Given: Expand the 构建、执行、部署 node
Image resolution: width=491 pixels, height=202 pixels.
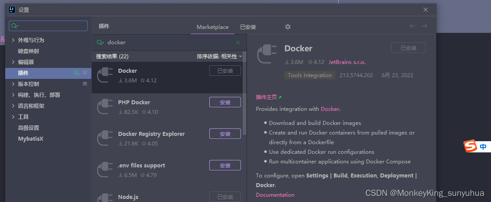Looking at the screenshot, I should (13, 95).
